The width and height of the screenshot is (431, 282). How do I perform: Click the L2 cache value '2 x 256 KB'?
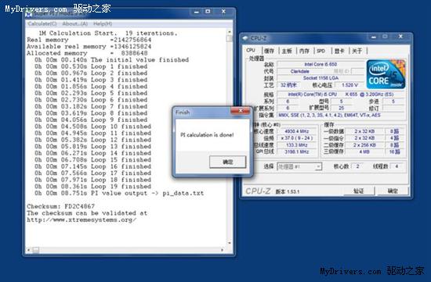(x=364, y=145)
